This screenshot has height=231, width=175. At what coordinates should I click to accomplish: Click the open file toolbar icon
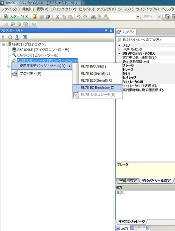(35, 17)
